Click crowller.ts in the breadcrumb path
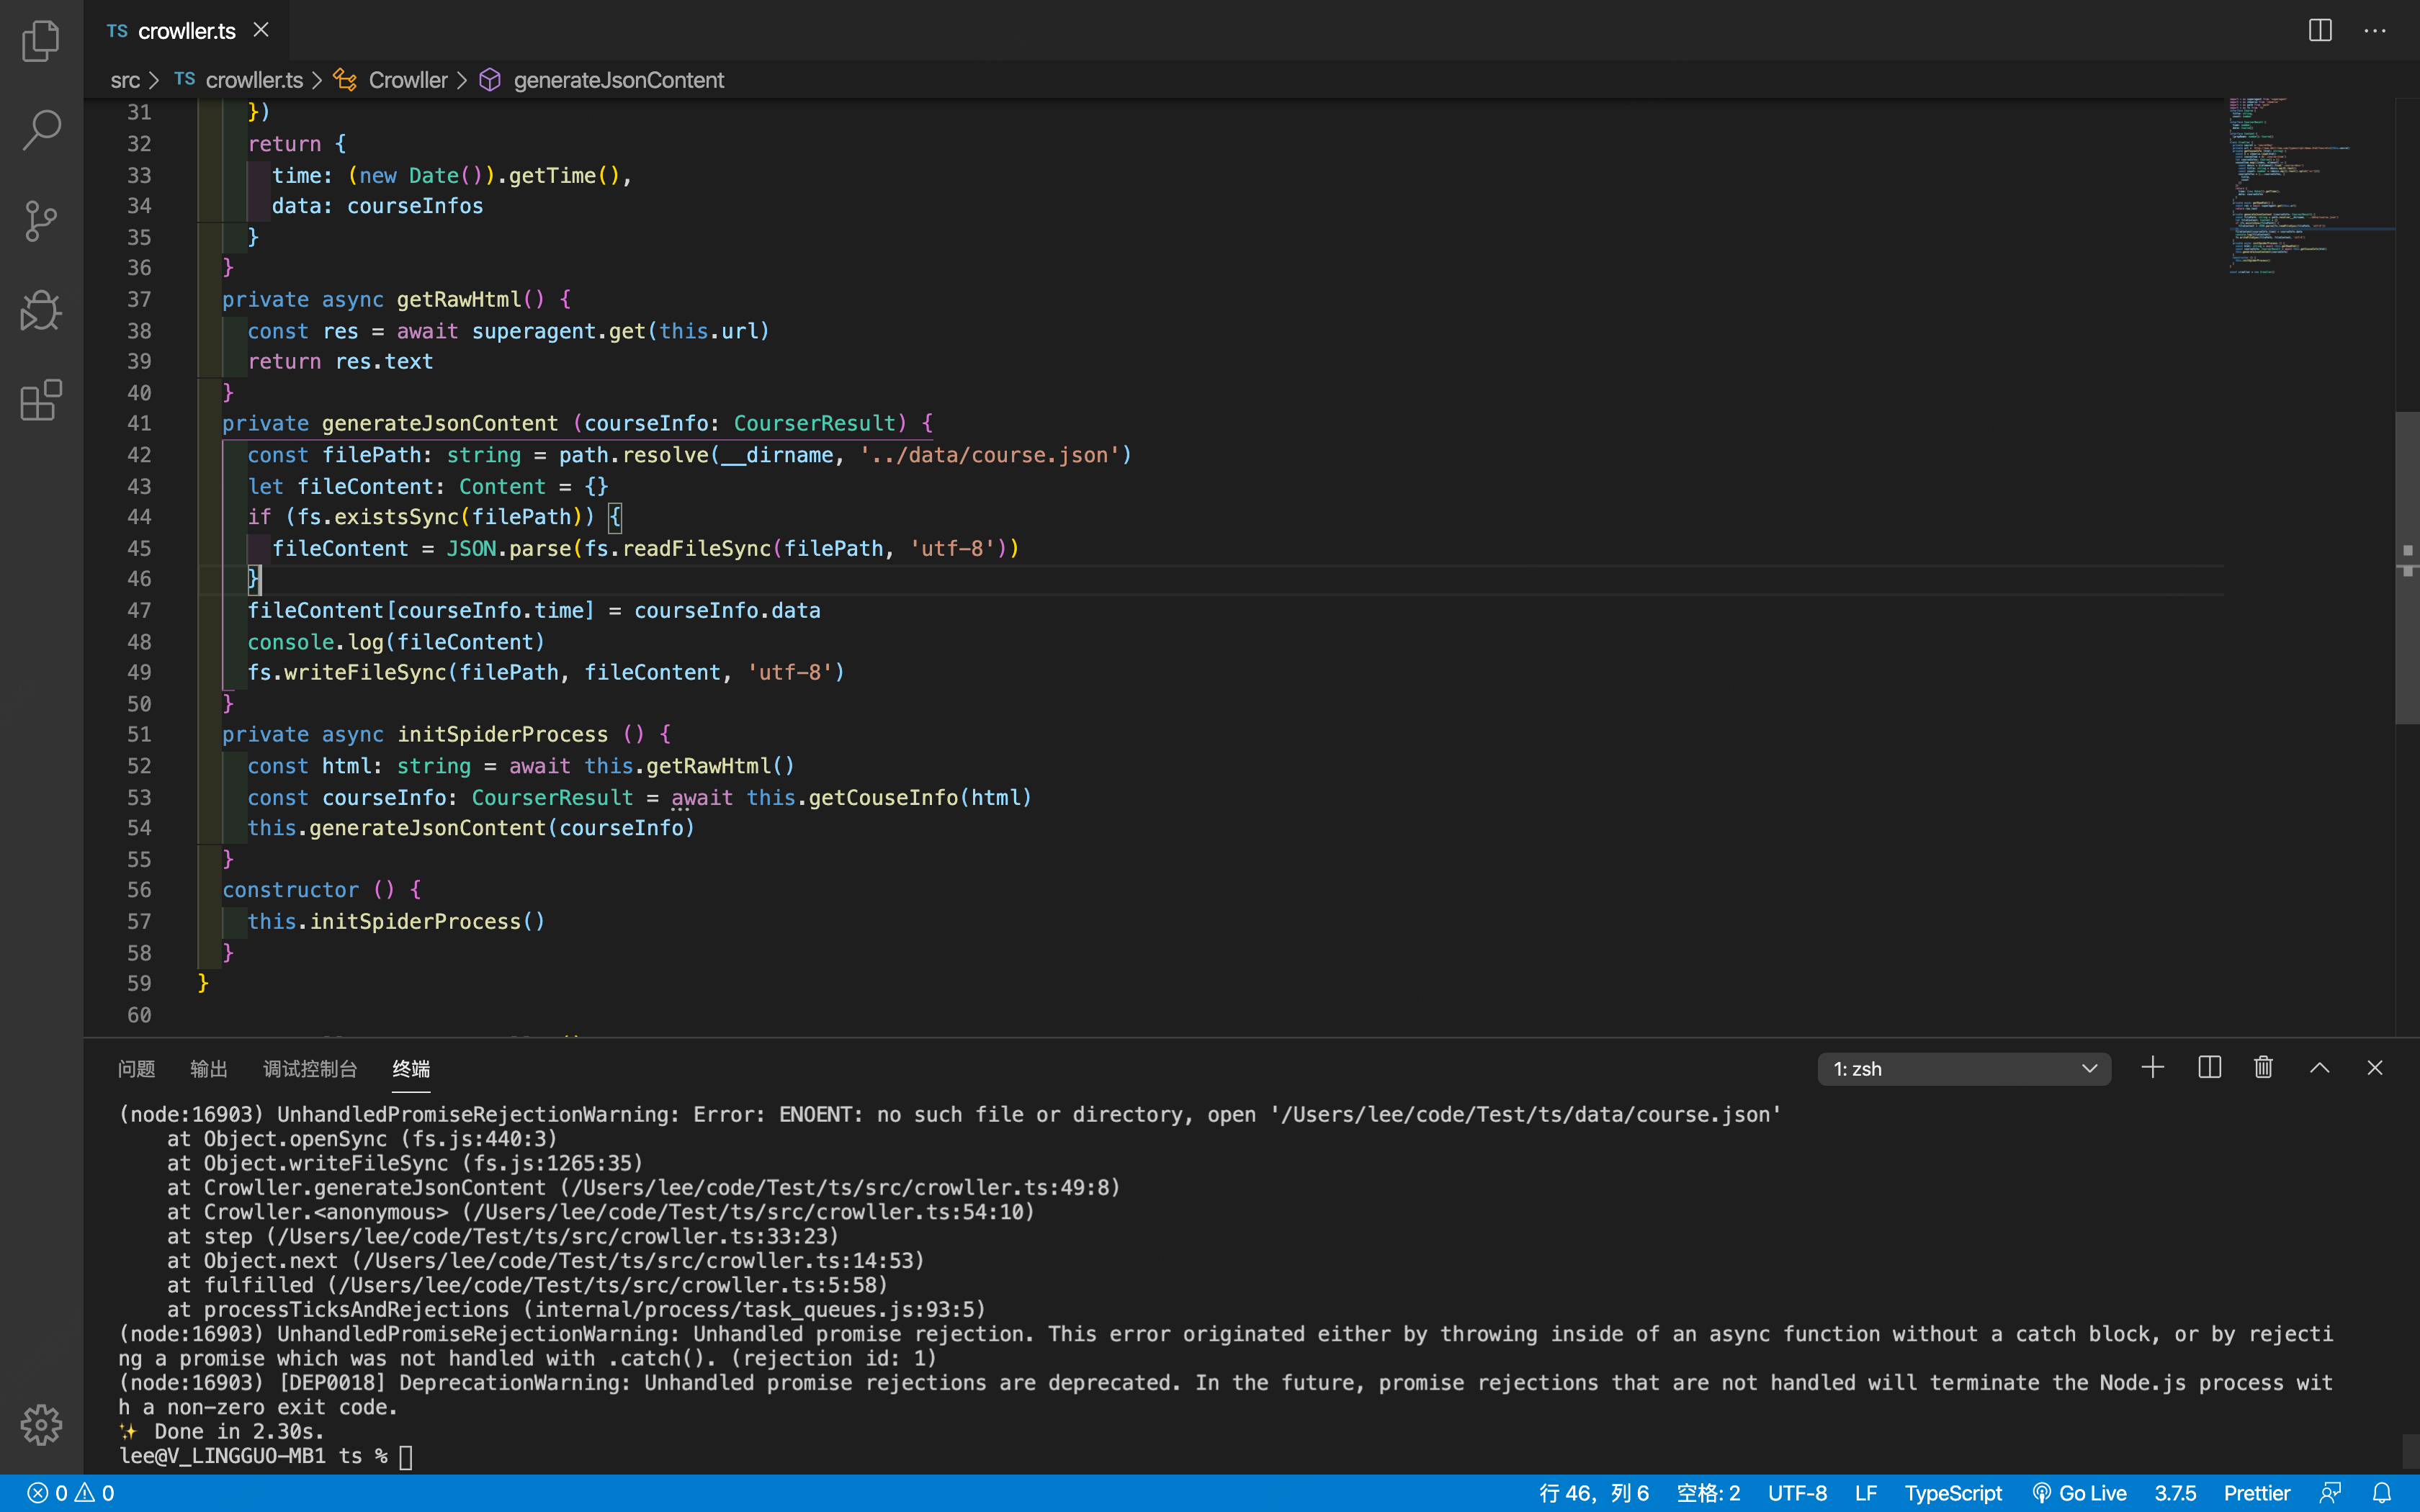The width and height of the screenshot is (2420, 1512). [254, 80]
